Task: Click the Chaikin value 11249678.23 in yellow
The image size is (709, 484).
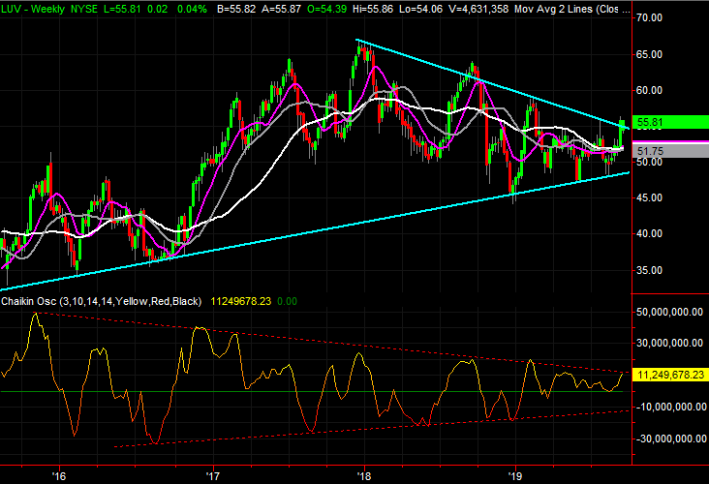Action: point(241,301)
